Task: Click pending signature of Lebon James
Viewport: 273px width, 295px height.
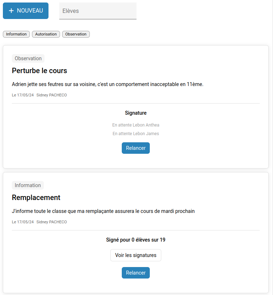Action: pyautogui.click(x=136, y=134)
